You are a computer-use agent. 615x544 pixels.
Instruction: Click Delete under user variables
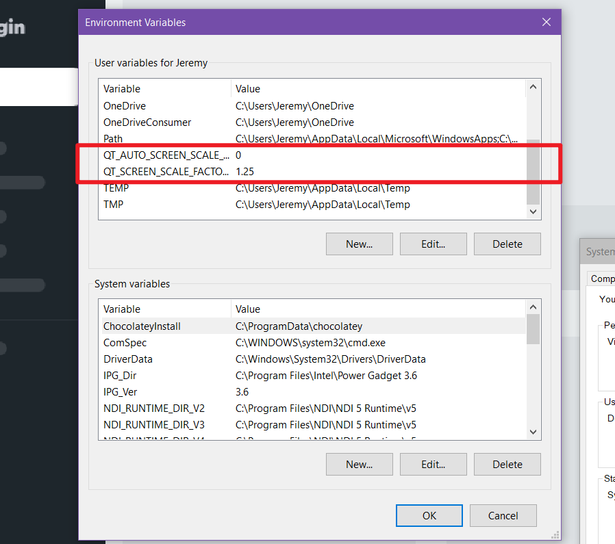coord(507,244)
